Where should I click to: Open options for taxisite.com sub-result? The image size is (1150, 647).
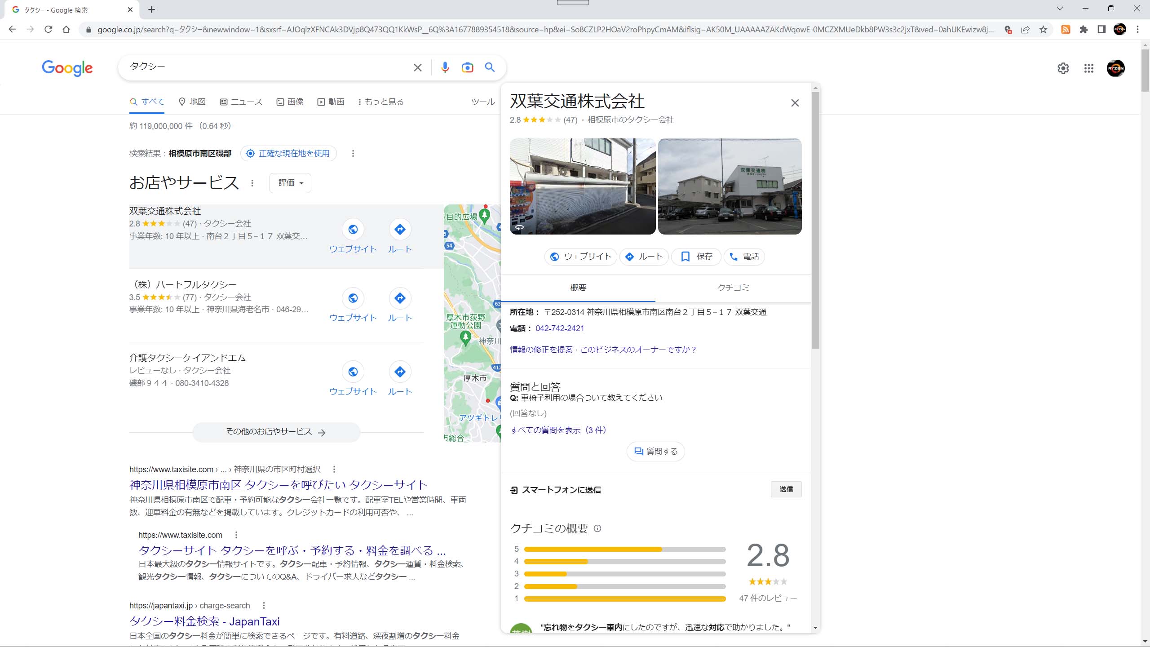click(x=236, y=535)
